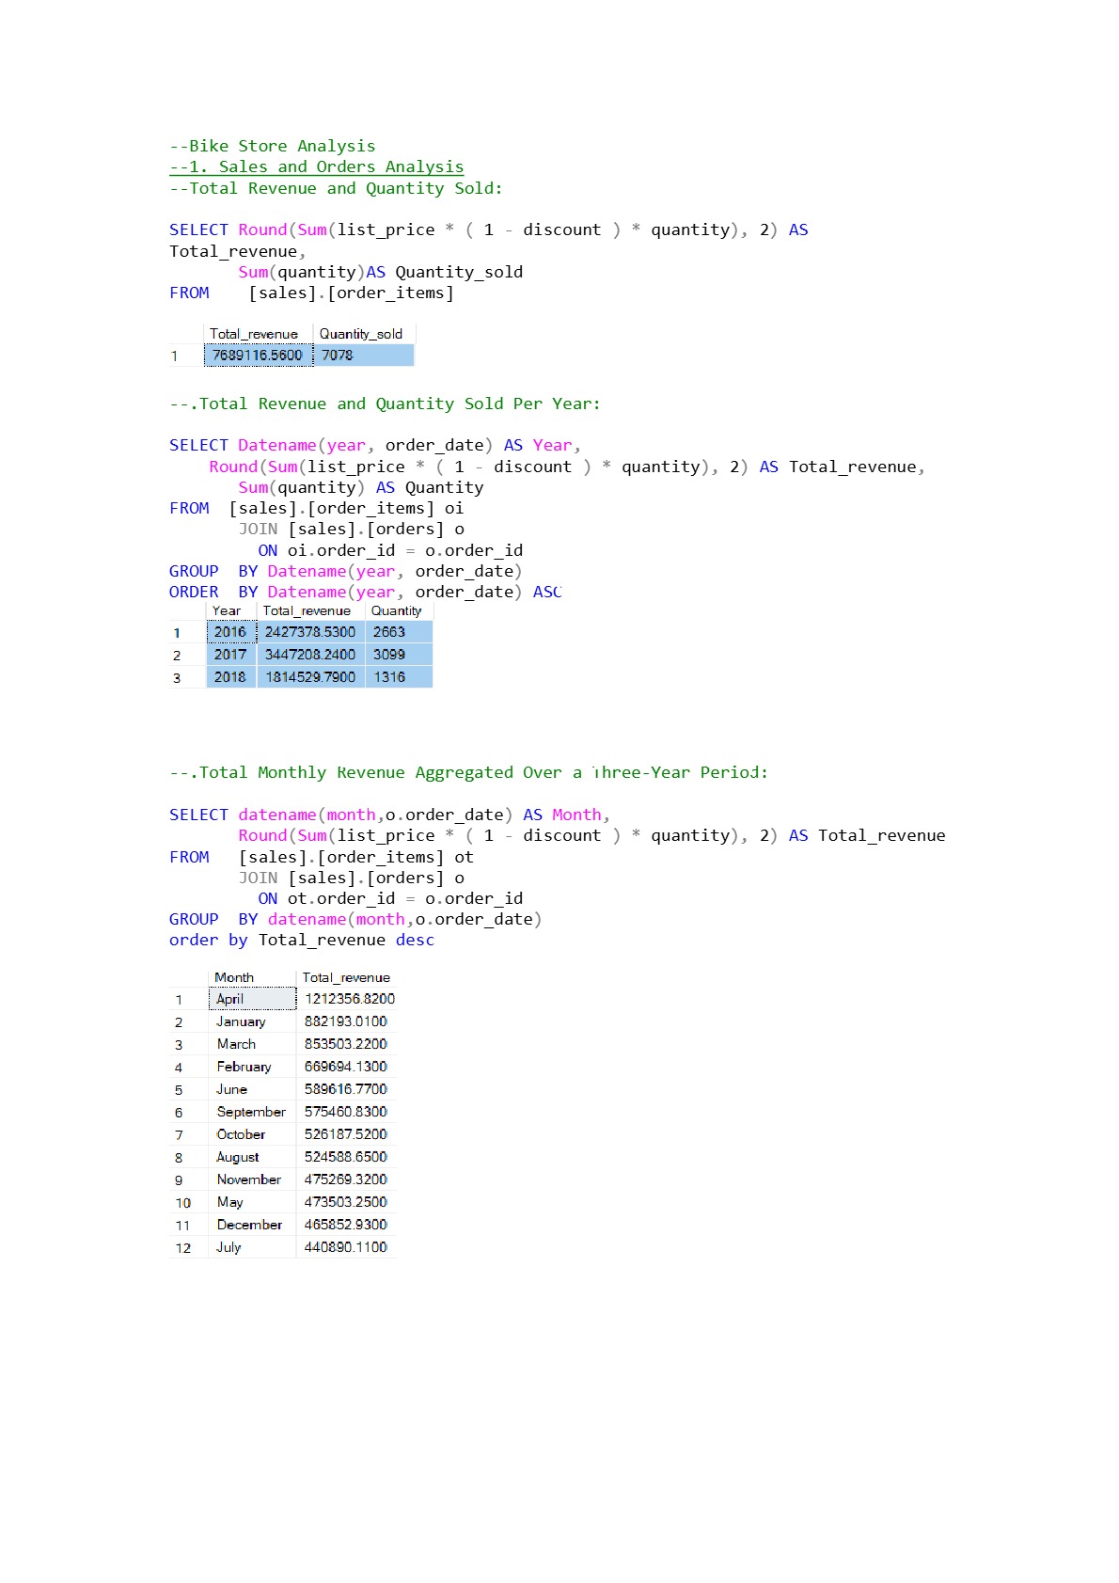Click the '[sales].[order_items]' text in first query

tap(351, 293)
